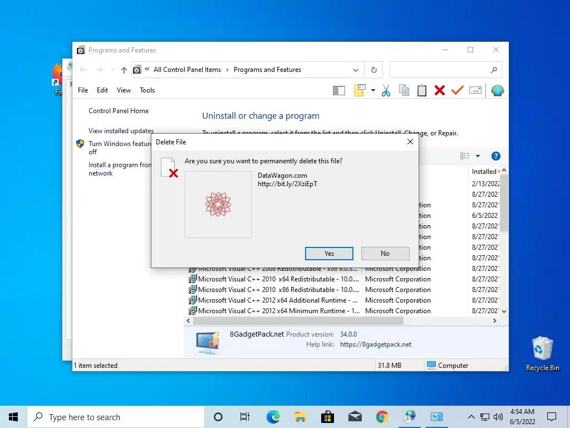This screenshot has height=428, width=570.
Task: Open the Tools menu
Action: point(147,90)
